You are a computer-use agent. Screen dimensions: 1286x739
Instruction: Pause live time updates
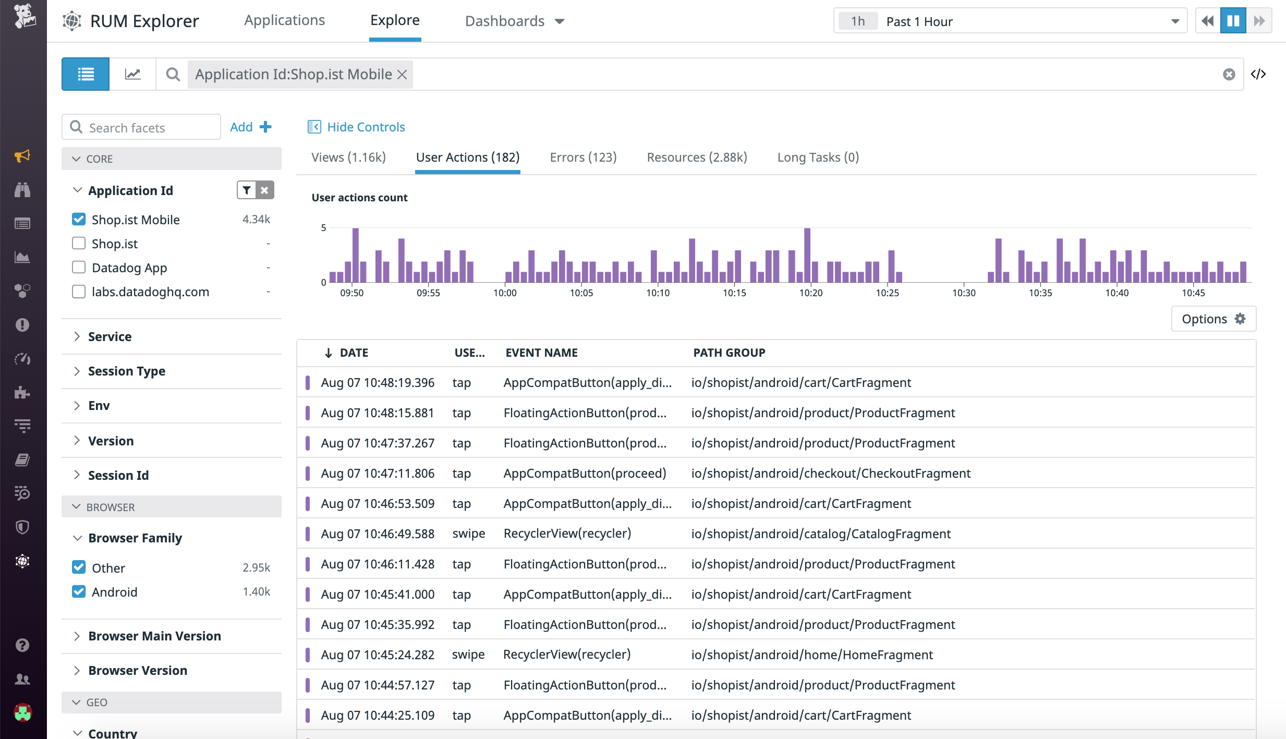tap(1233, 21)
